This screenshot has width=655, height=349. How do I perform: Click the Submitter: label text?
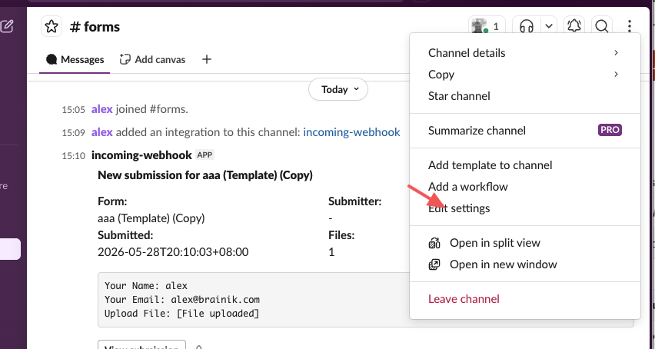[355, 201]
